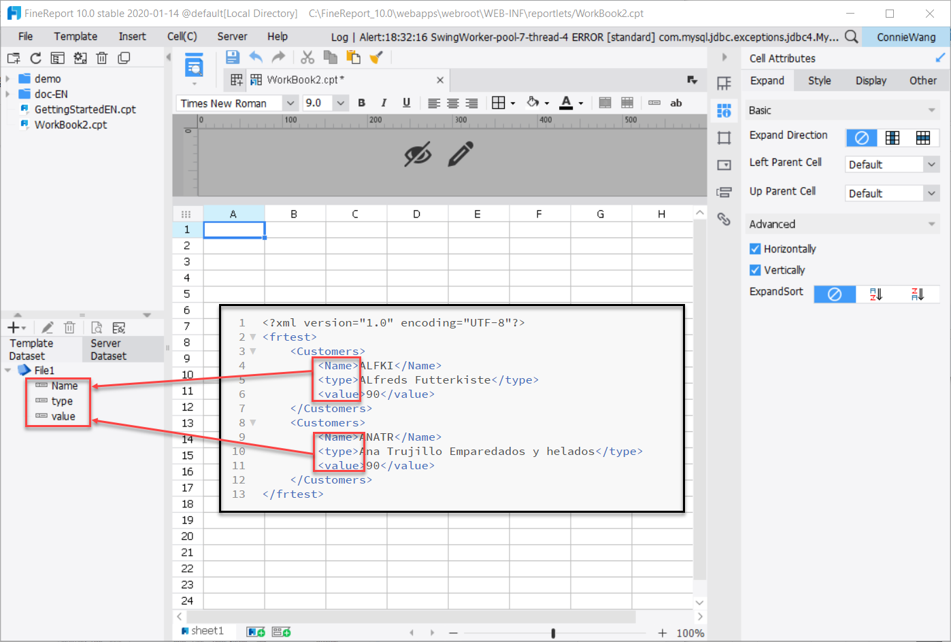Delete the selected dataset using trash icon
Image resolution: width=951 pixels, height=642 pixels.
click(x=69, y=327)
